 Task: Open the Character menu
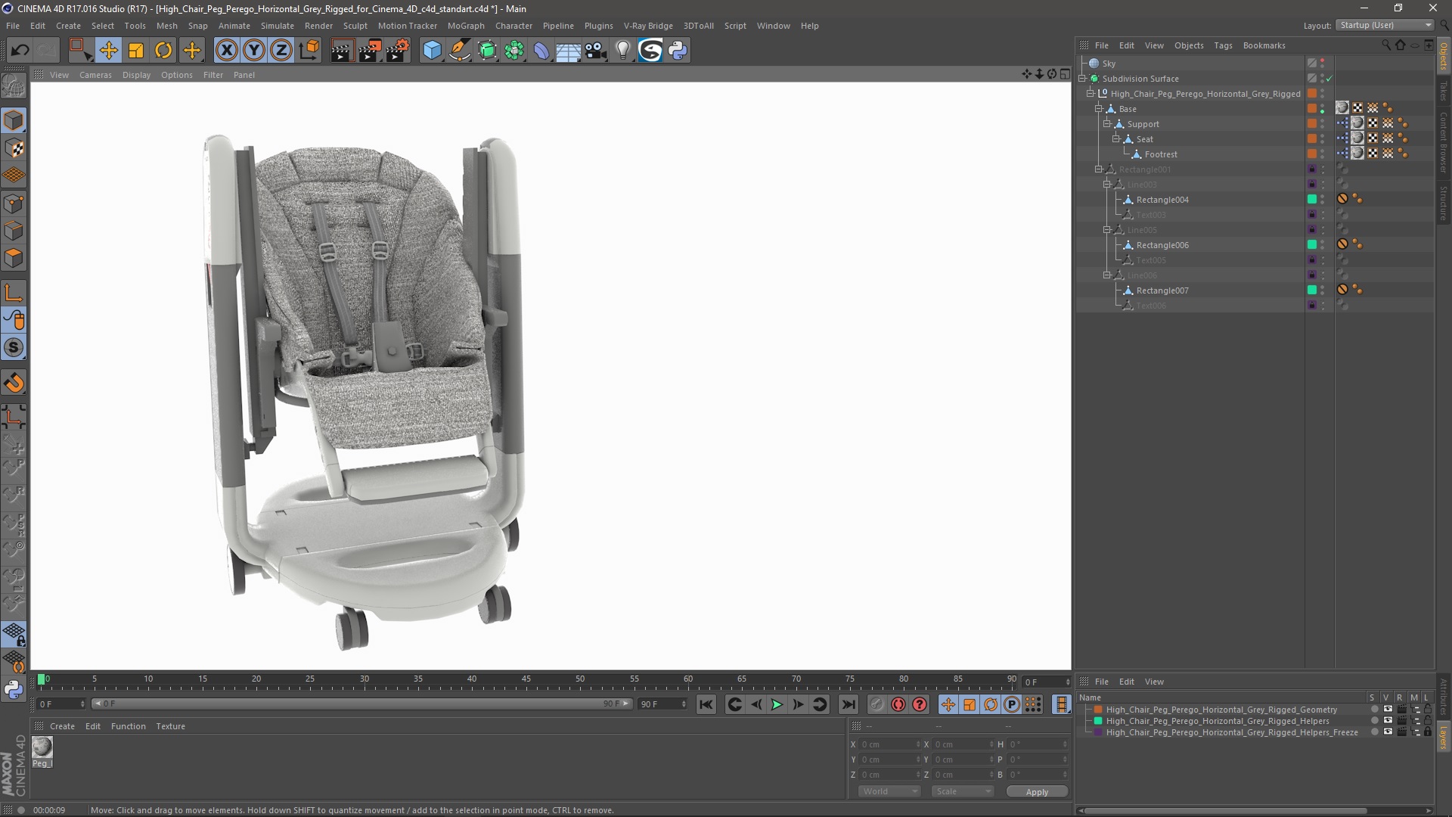[x=514, y=26]
